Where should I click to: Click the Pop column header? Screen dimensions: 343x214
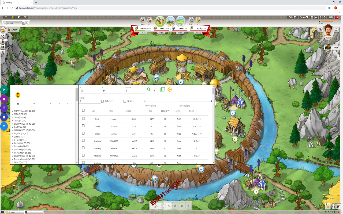151,111
